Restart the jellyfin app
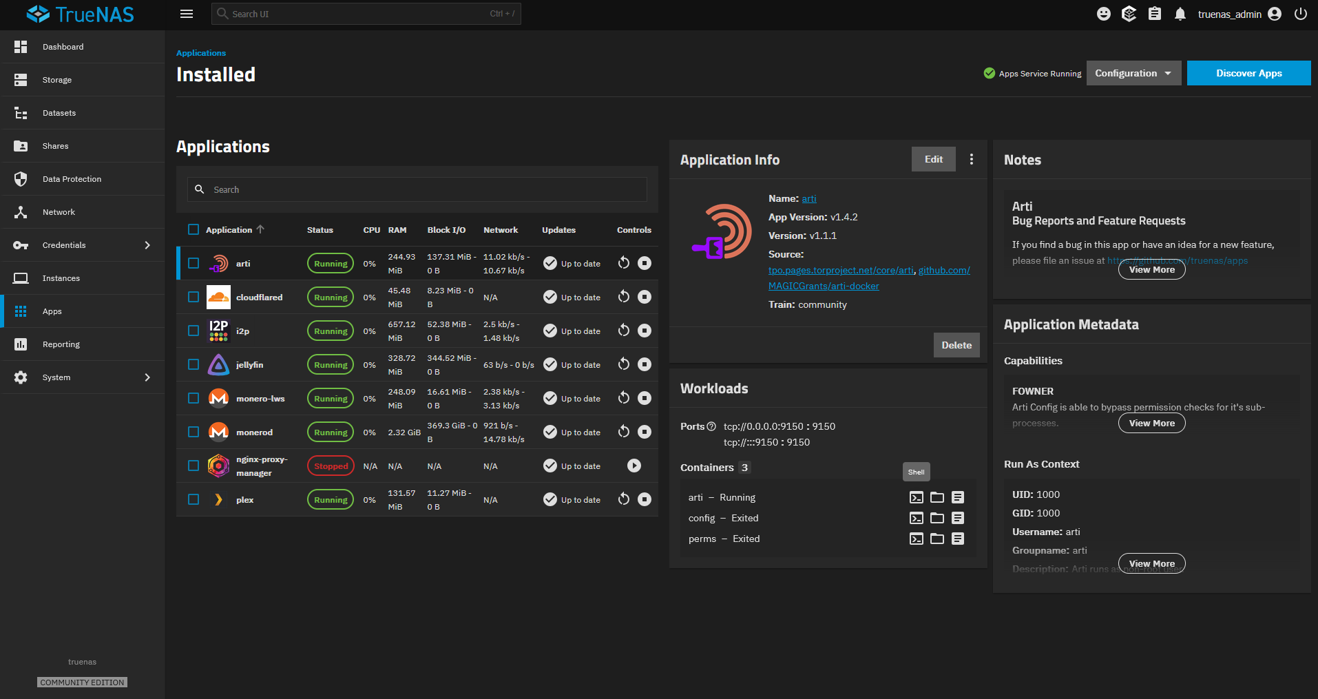Viewport: 1318px width, 699px height. (x=624, y=364)
